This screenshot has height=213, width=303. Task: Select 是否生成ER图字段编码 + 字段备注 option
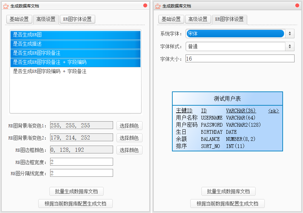click(75, 71)
